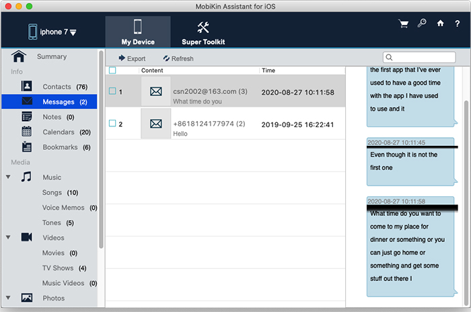Click into the search field

(x=419, y=57)
